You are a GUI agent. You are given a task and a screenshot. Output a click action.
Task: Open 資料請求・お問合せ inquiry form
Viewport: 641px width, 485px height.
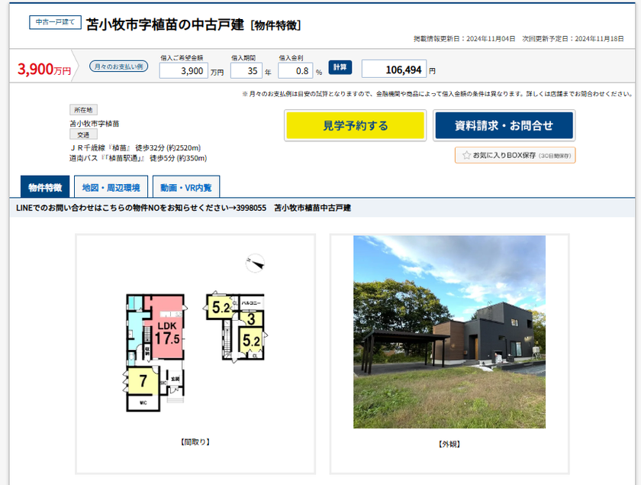(x=504, y=126)
